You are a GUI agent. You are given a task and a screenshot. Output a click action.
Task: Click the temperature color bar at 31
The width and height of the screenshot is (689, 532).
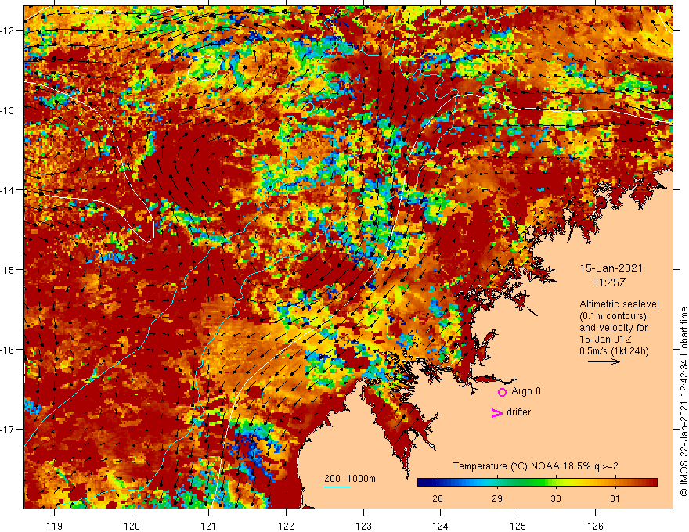(x=615, y=483)
